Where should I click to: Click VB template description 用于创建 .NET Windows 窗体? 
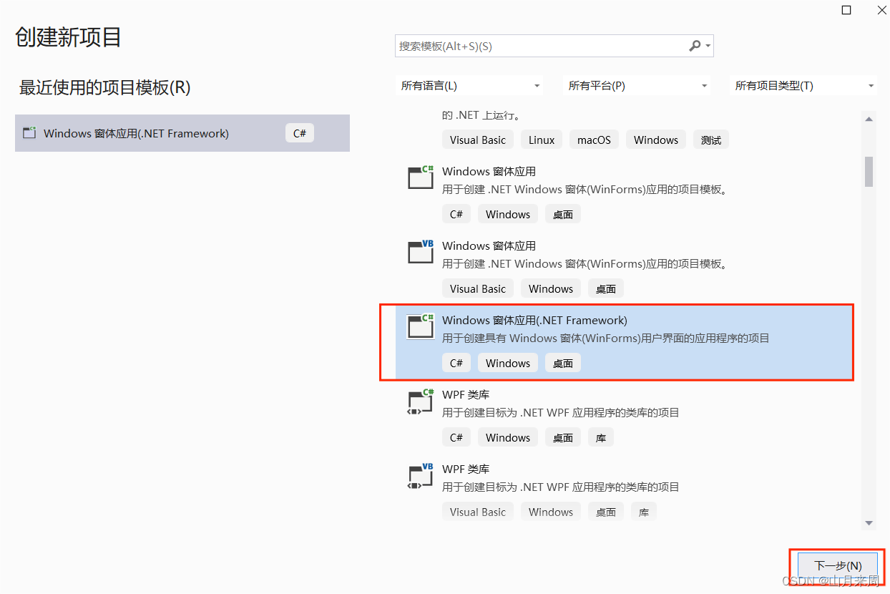click(x=585, y=264)
